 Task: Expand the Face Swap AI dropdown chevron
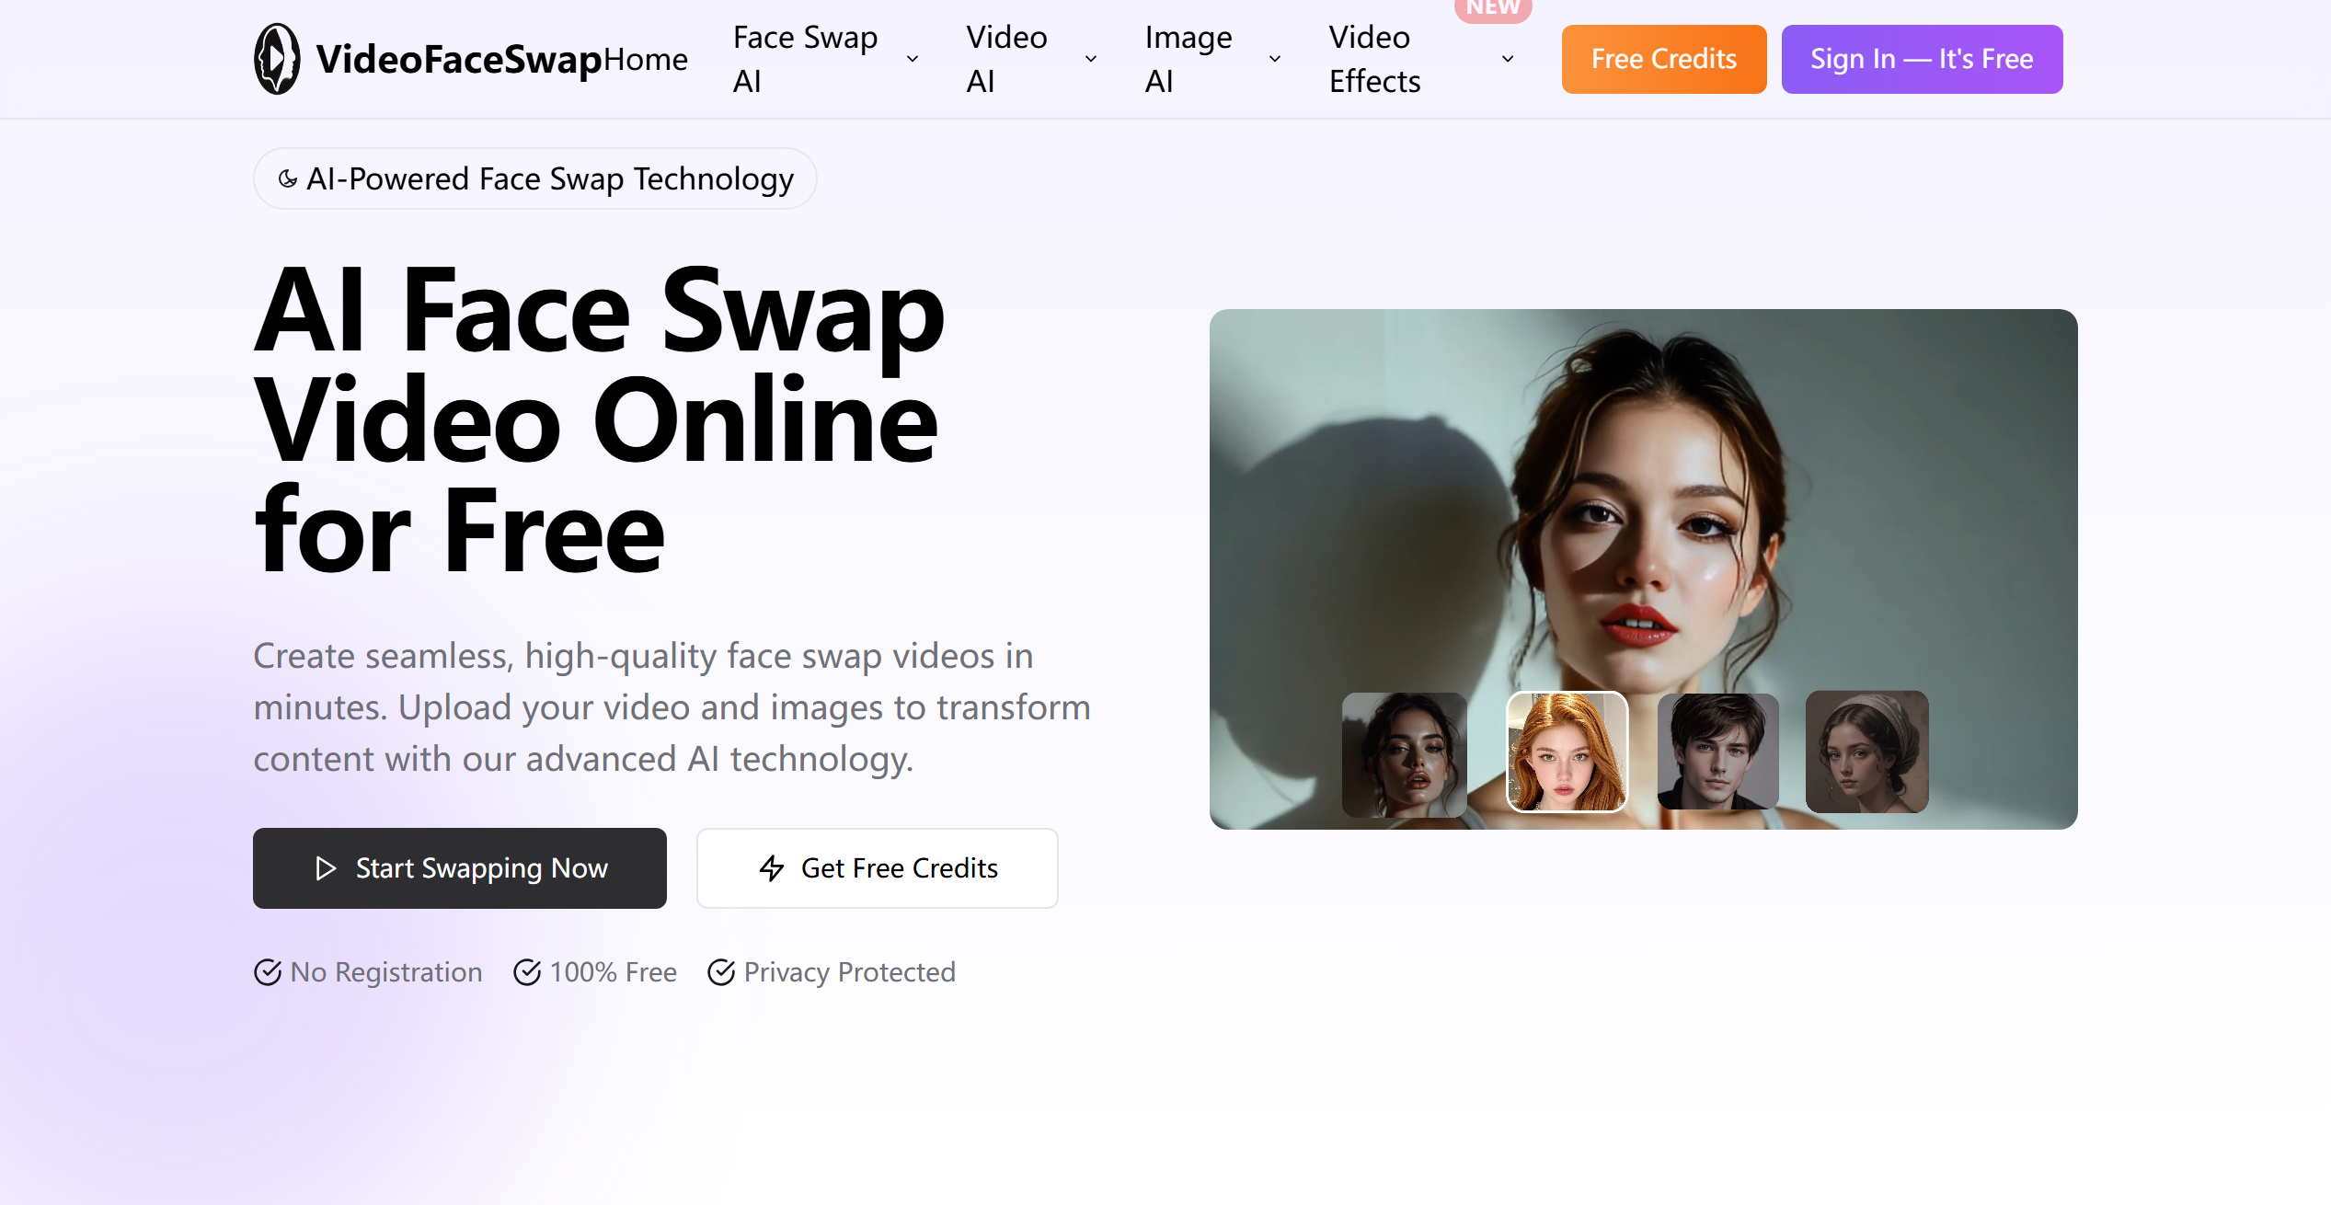913,59
